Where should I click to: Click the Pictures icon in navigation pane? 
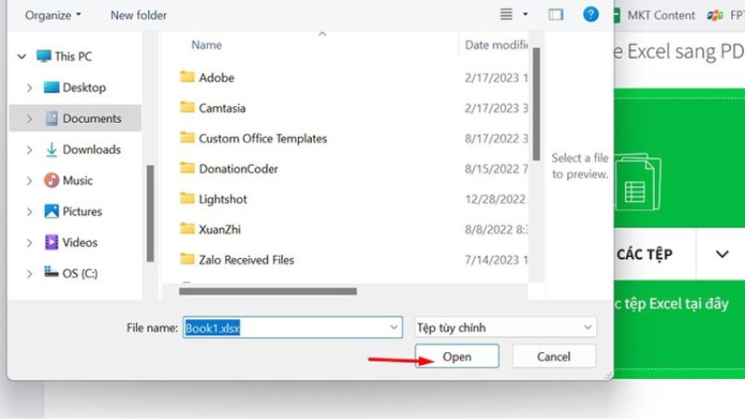[x=52, y=211]
